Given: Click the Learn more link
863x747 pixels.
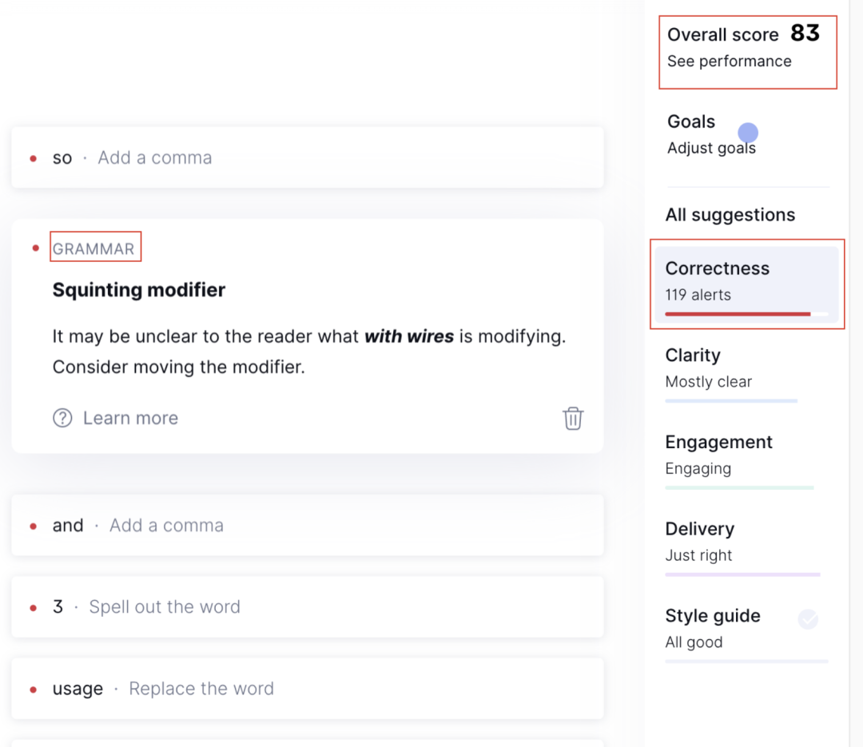Looking at the screenshot, I should point(130,419).
